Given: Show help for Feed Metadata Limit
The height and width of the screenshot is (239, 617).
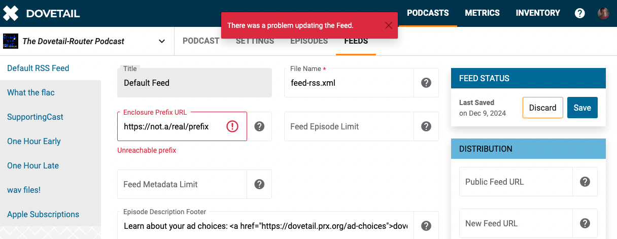Looking at the screenshot, I should click(259, 184).
